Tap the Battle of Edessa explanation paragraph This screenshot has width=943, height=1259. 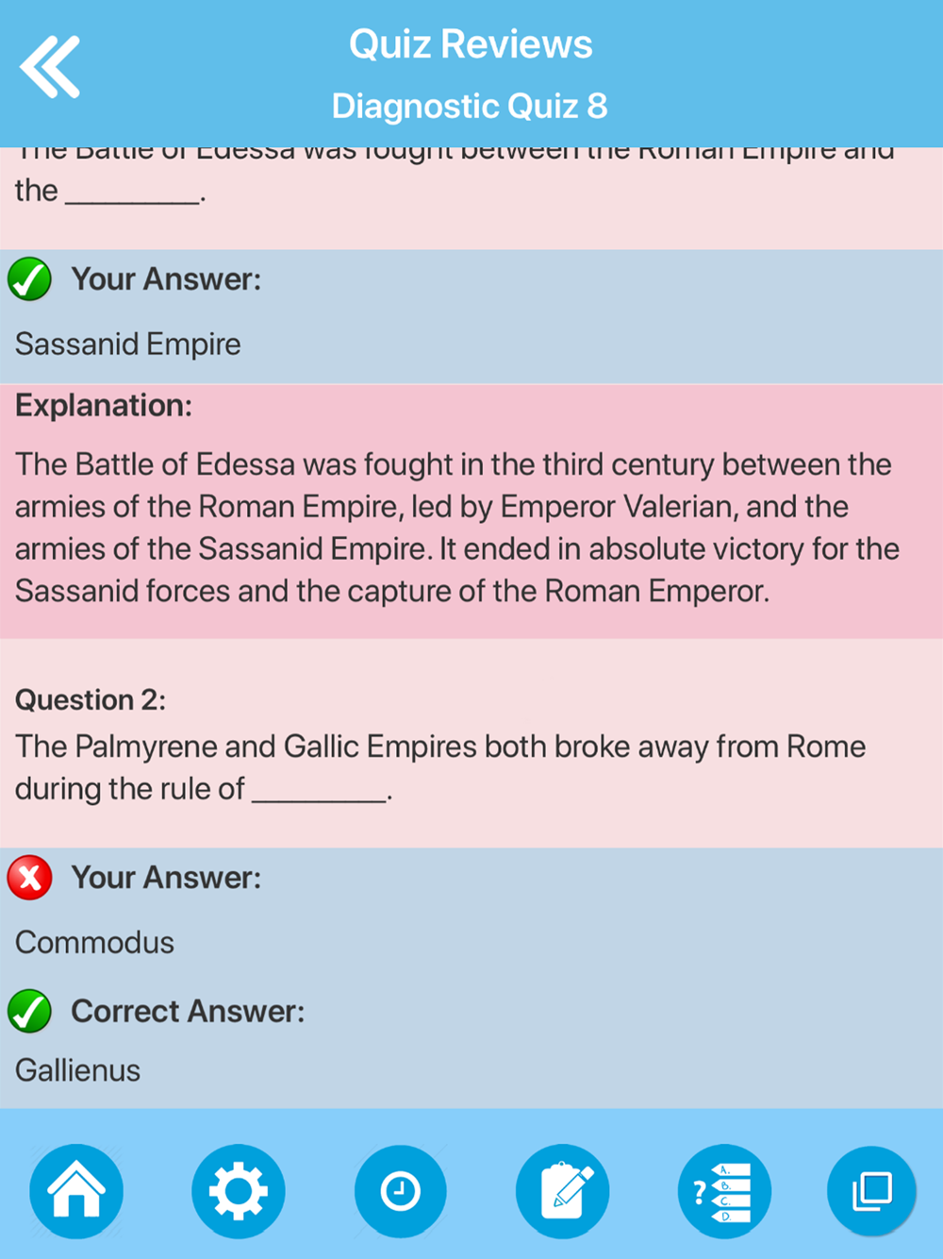pos(457,528)
